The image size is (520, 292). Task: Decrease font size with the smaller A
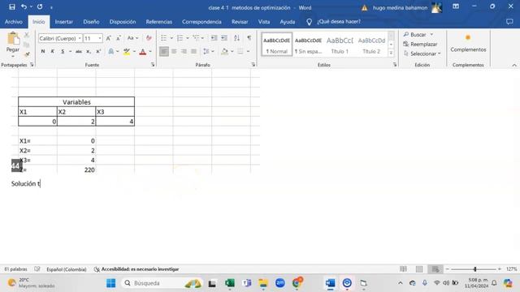119,38
